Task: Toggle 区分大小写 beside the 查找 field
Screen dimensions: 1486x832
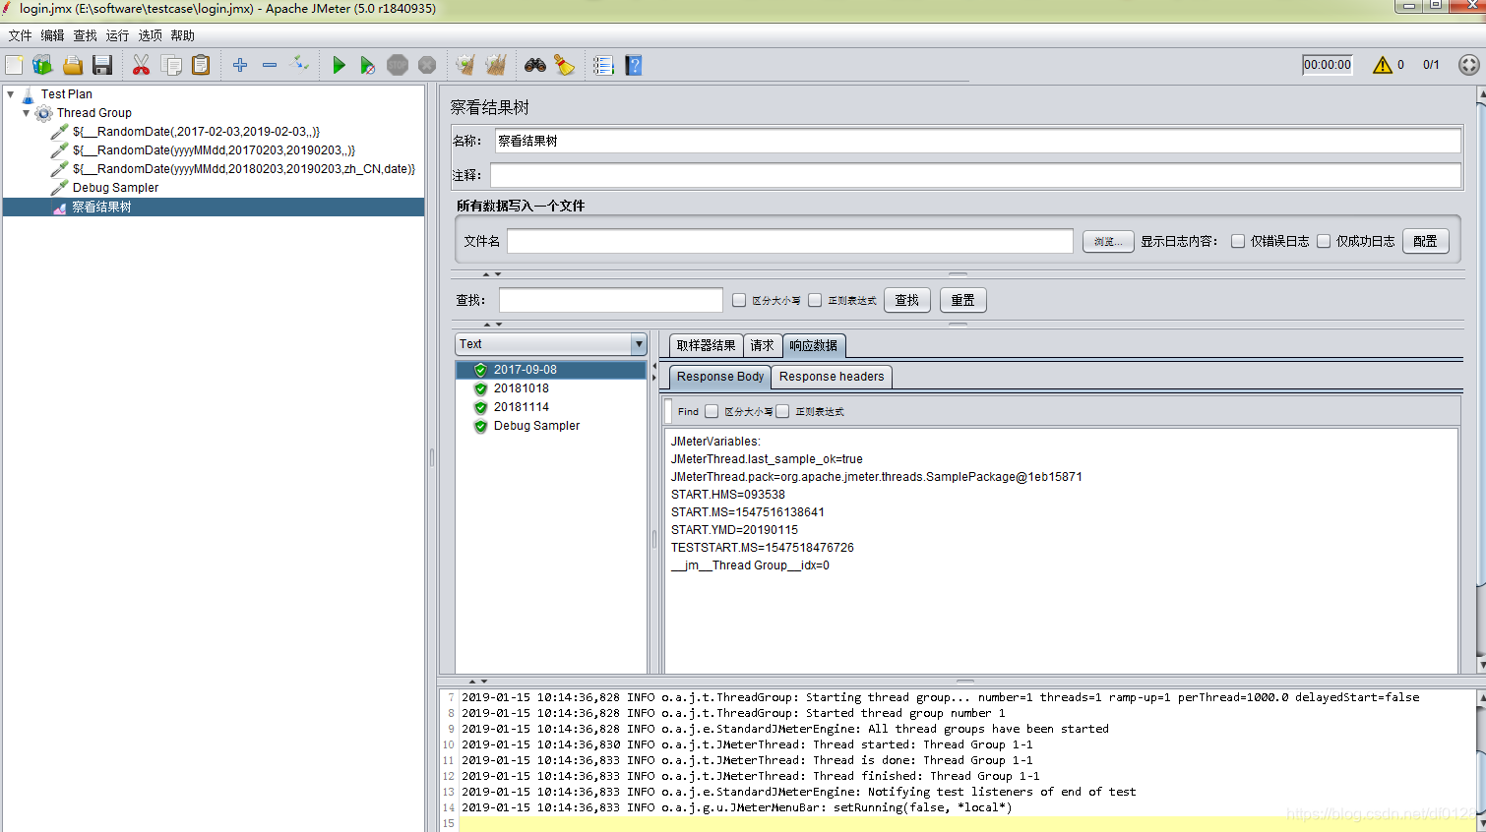Action: (739, 300)
